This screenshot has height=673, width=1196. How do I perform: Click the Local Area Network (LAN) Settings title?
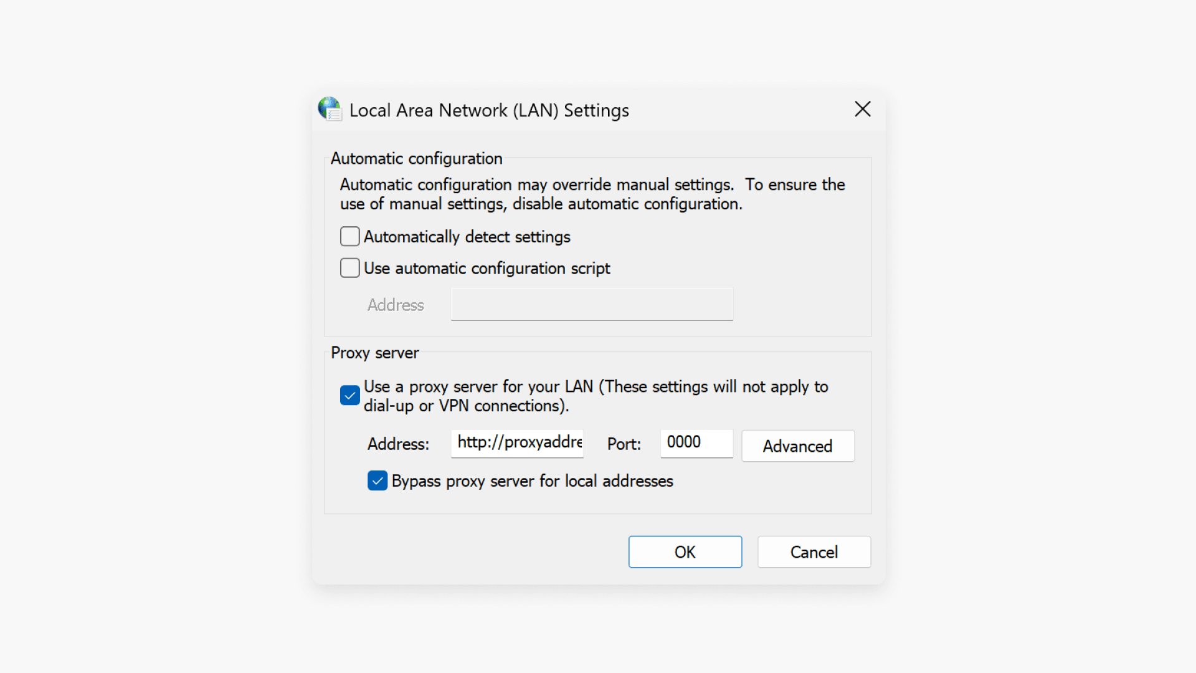click(489, 110)
